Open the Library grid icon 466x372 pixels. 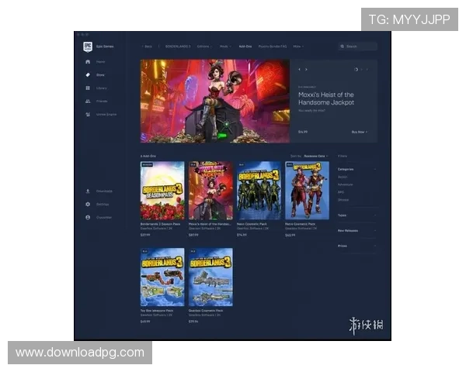click(x=88, y=88)
